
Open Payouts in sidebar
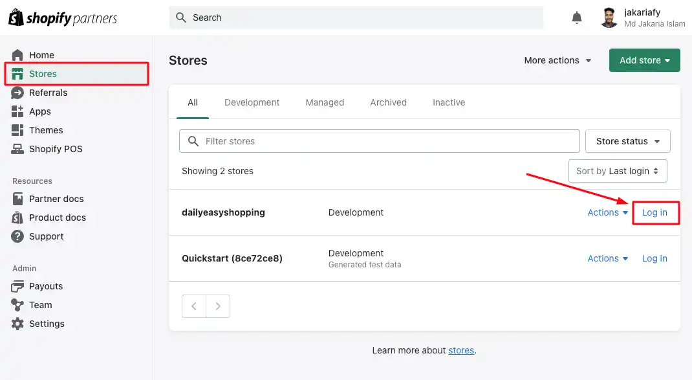click(46, 286)
